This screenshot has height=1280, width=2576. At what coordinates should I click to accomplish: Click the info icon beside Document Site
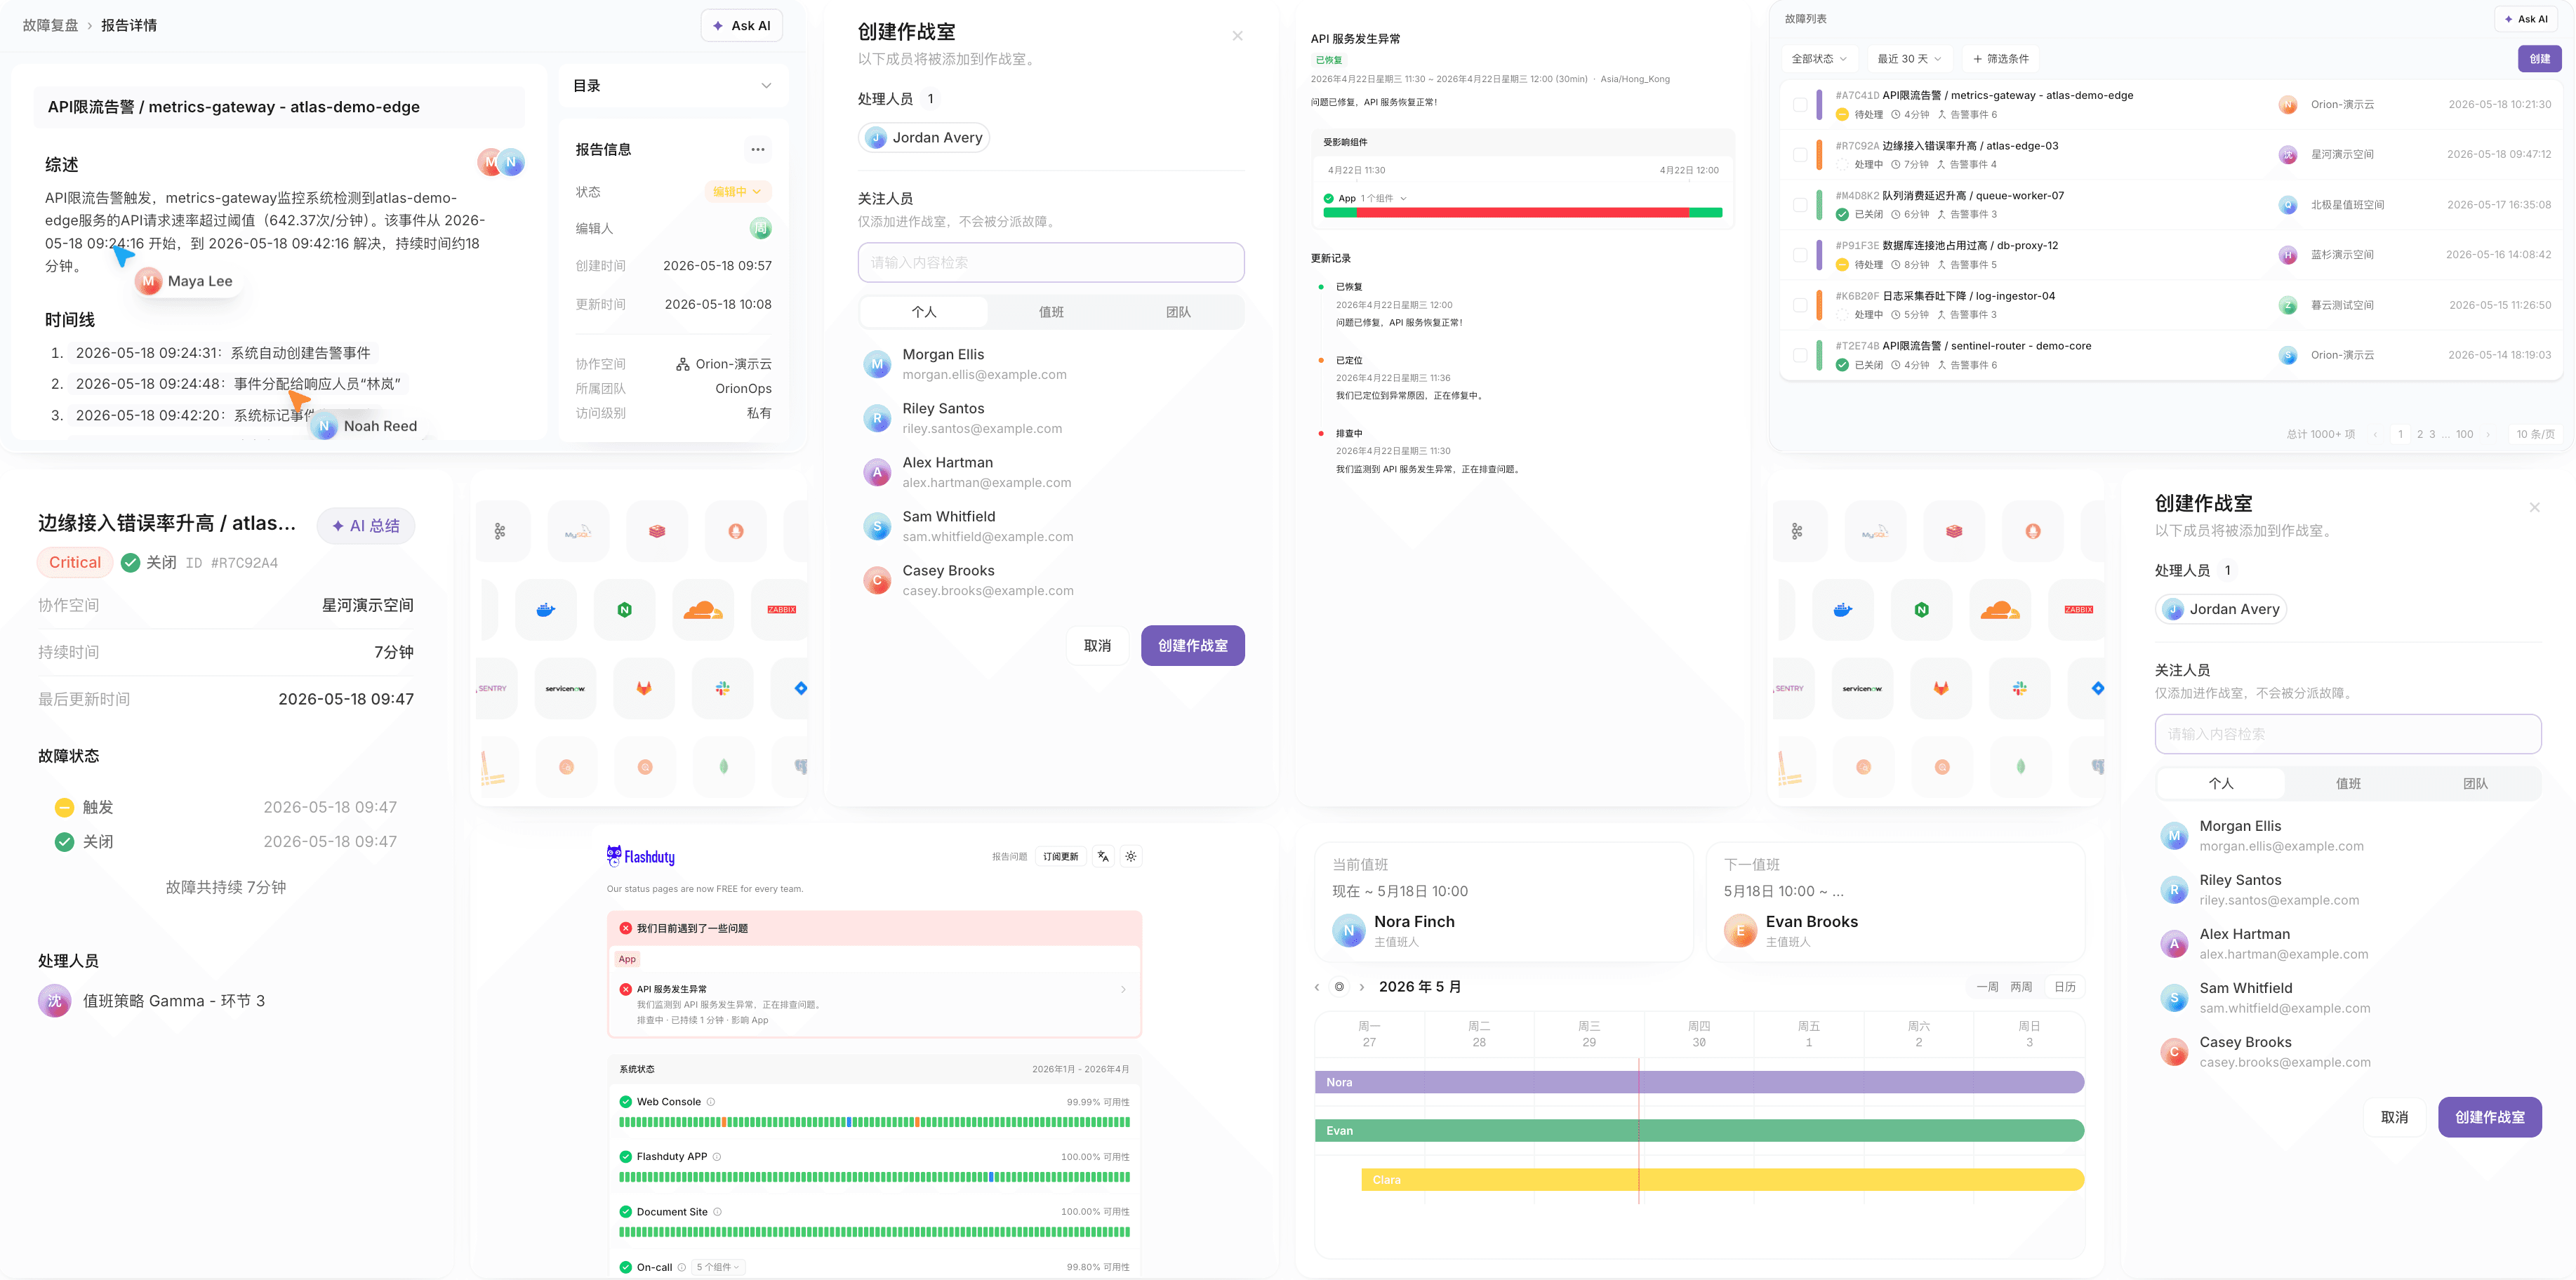click(x=717, y=1212)
